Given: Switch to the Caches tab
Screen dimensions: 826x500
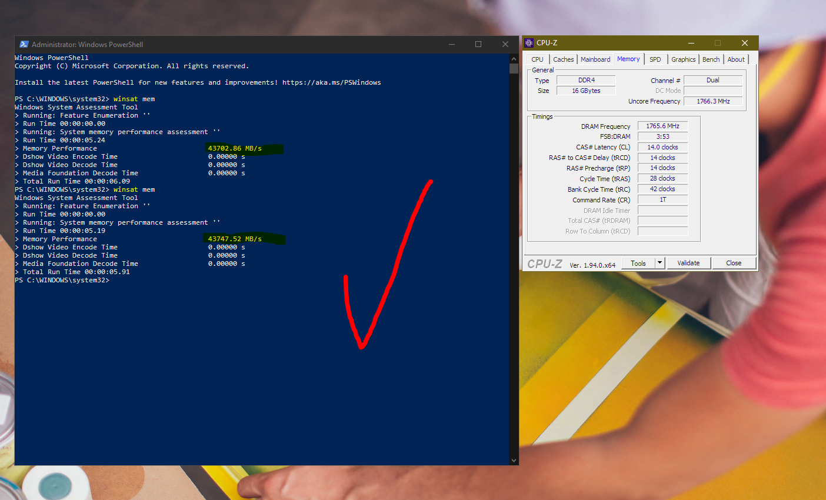Looking at the screenshot, I should click(563, 59).
